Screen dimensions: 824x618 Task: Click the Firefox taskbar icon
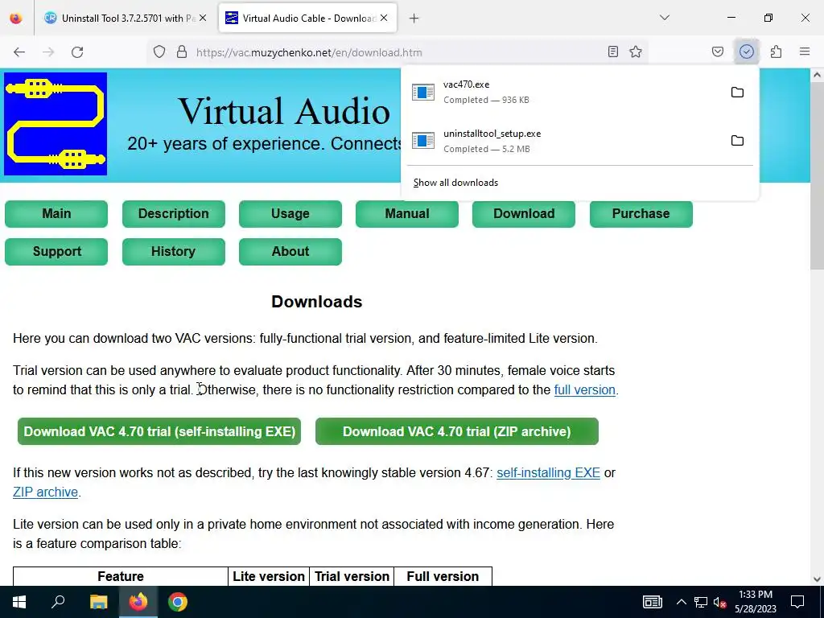[x=138, y=602]
